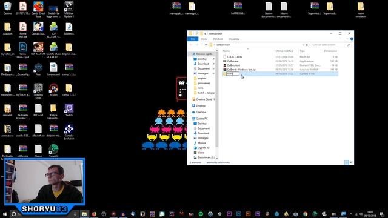Click the Cortana circle on taskbar
The width and height of the screenshot is (388, 218).
click(13, 214)
